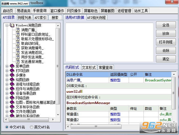Expand the 打印函数 tree node
The height and width of the screenshot is (135, 179).
(x=7, y=71)
